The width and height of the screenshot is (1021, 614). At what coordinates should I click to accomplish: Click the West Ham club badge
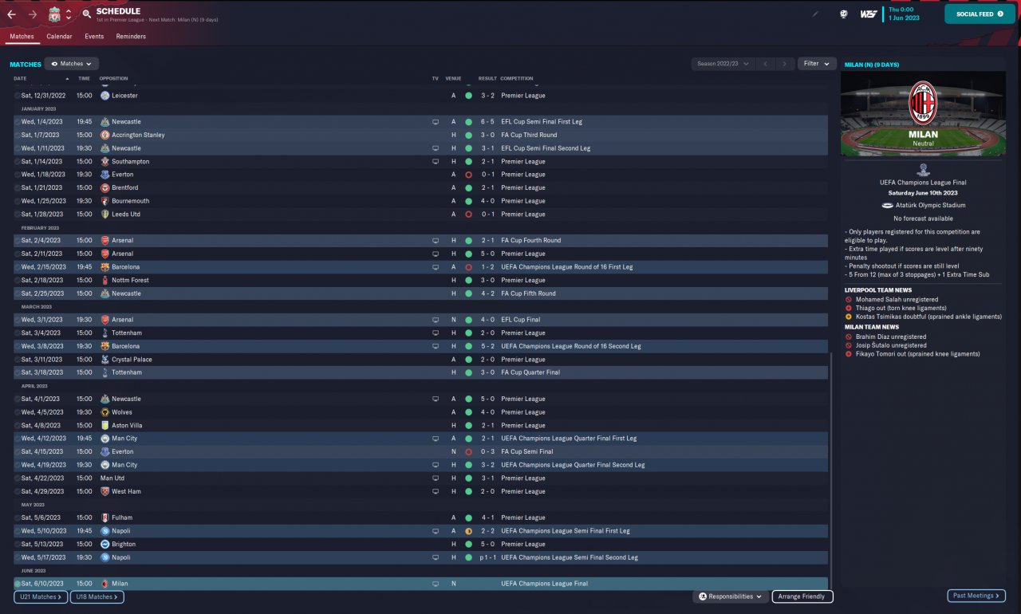(105, 491)
